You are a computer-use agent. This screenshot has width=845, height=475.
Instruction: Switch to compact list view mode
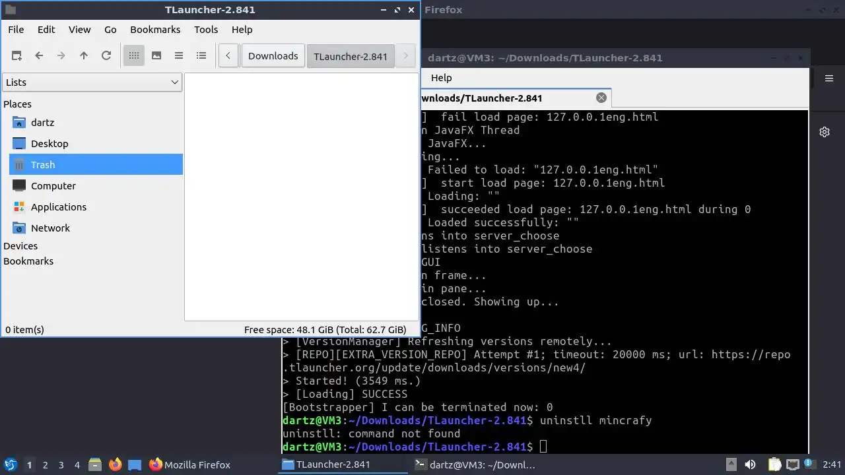179,56
